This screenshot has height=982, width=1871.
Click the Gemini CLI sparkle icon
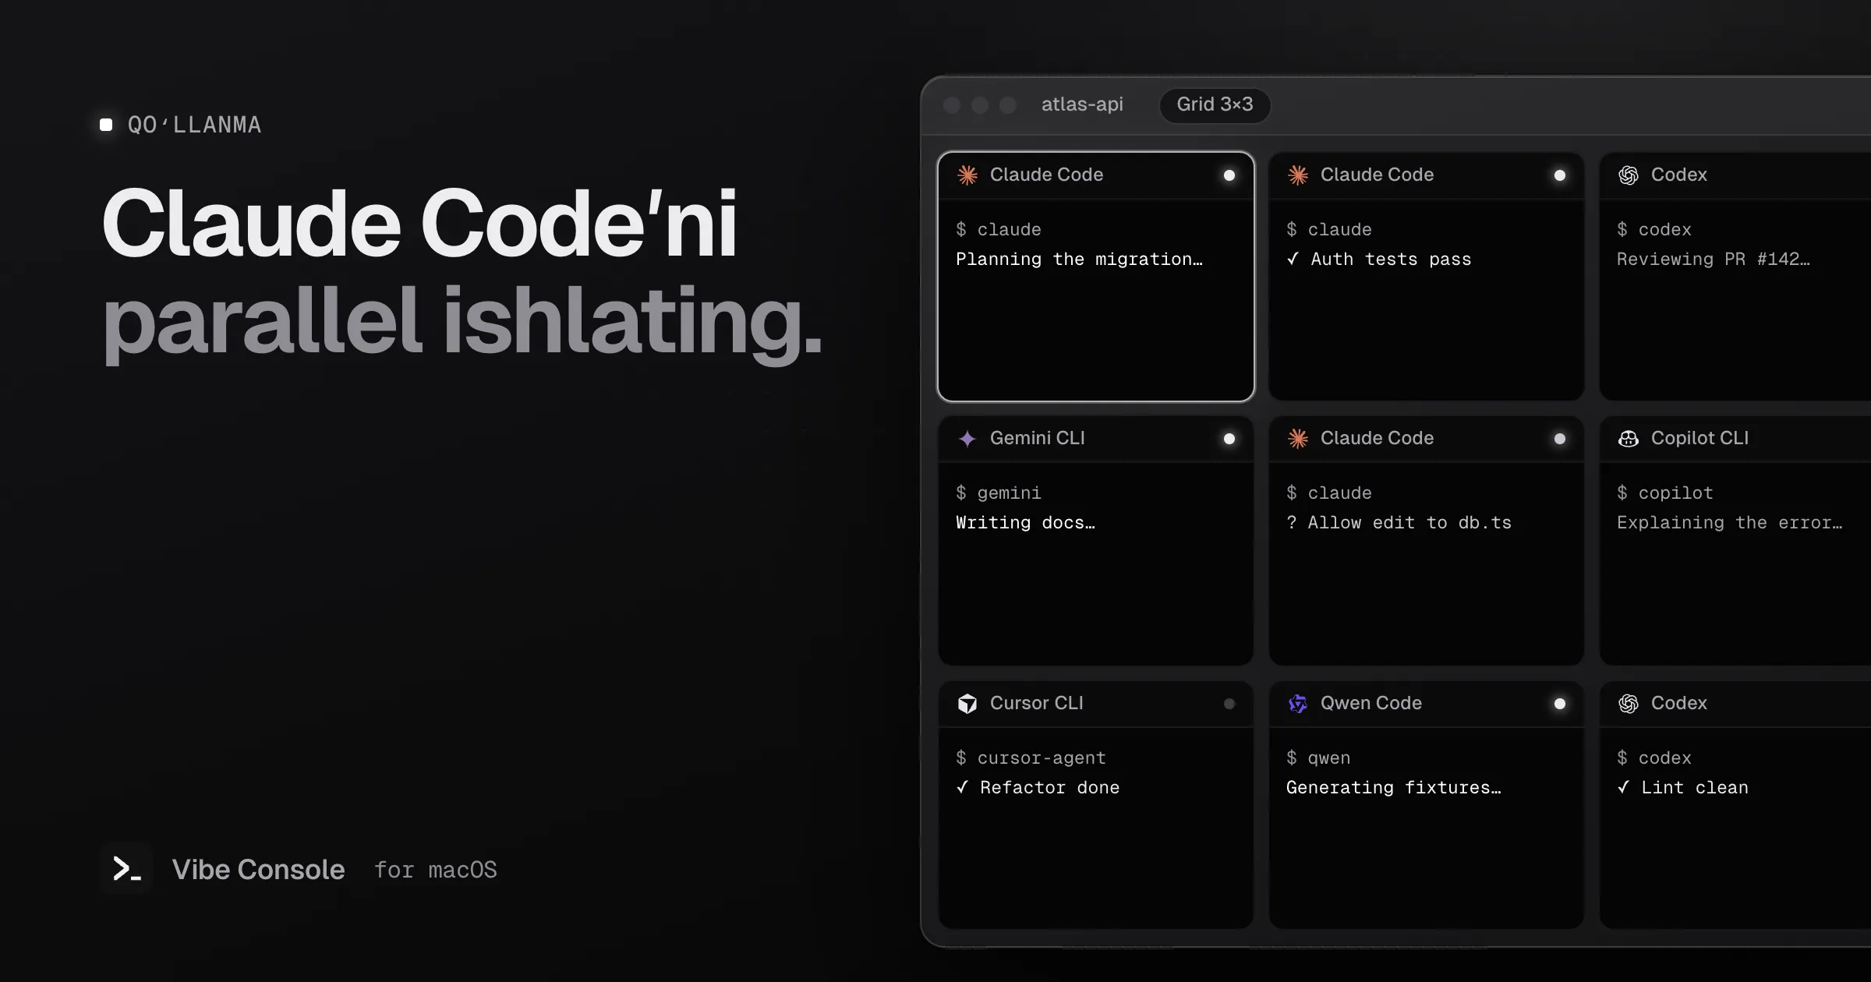pyautogui.click(x=967, y=439)
